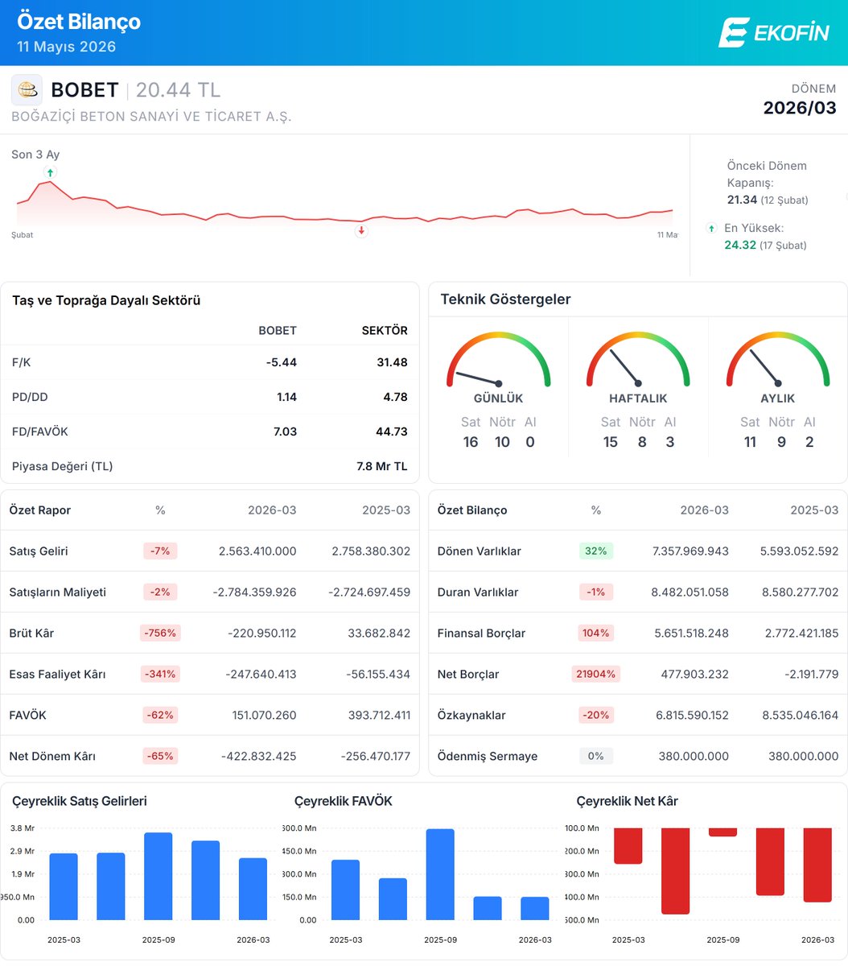Click the previous close value 21.34
This screenshot has height=966, width=848.
[x=742, y=200]
